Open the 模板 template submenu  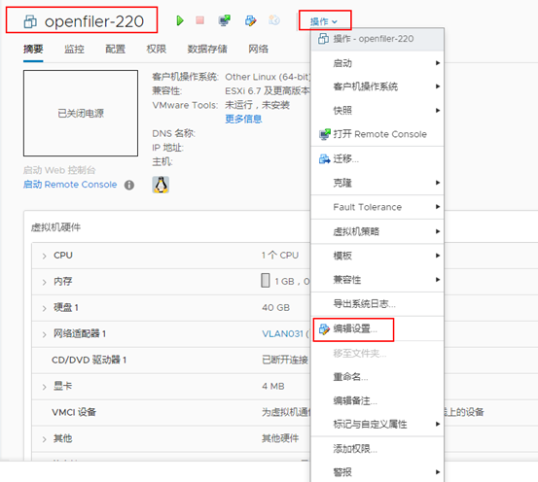point(377,256)
